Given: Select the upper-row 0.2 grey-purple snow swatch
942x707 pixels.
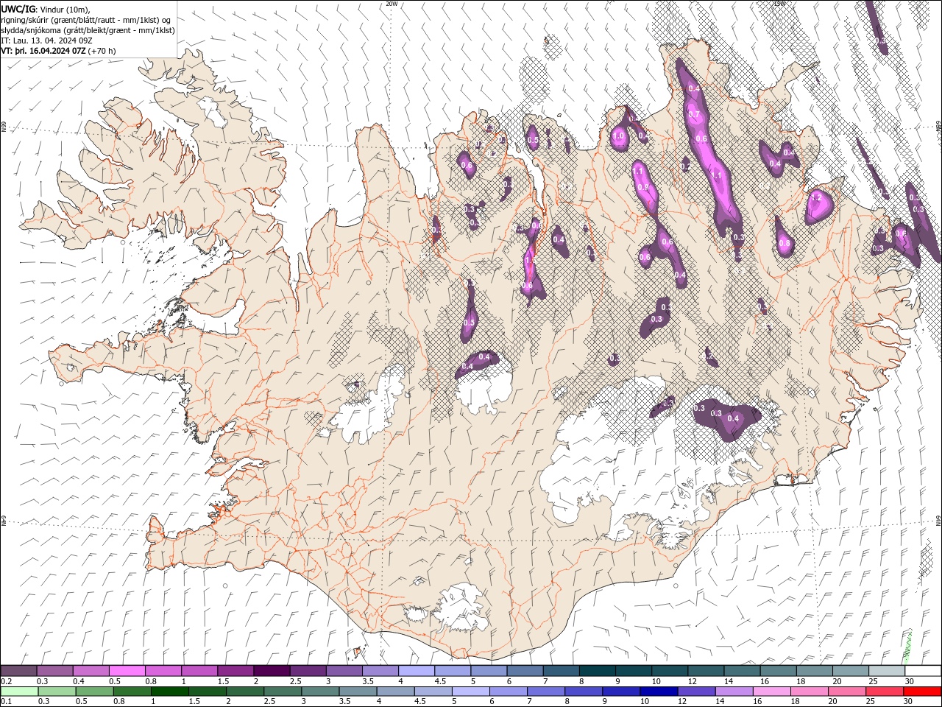Looking at the screenshot, I should click(x=18, y=670).
